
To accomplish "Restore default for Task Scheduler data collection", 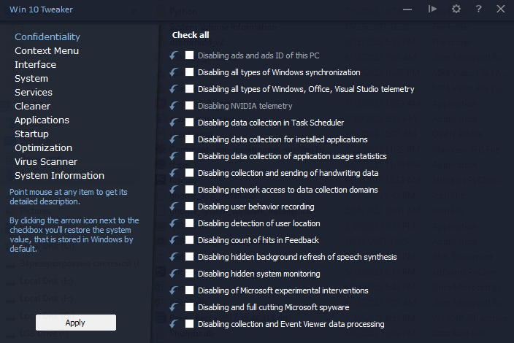I will click(173, 123).
